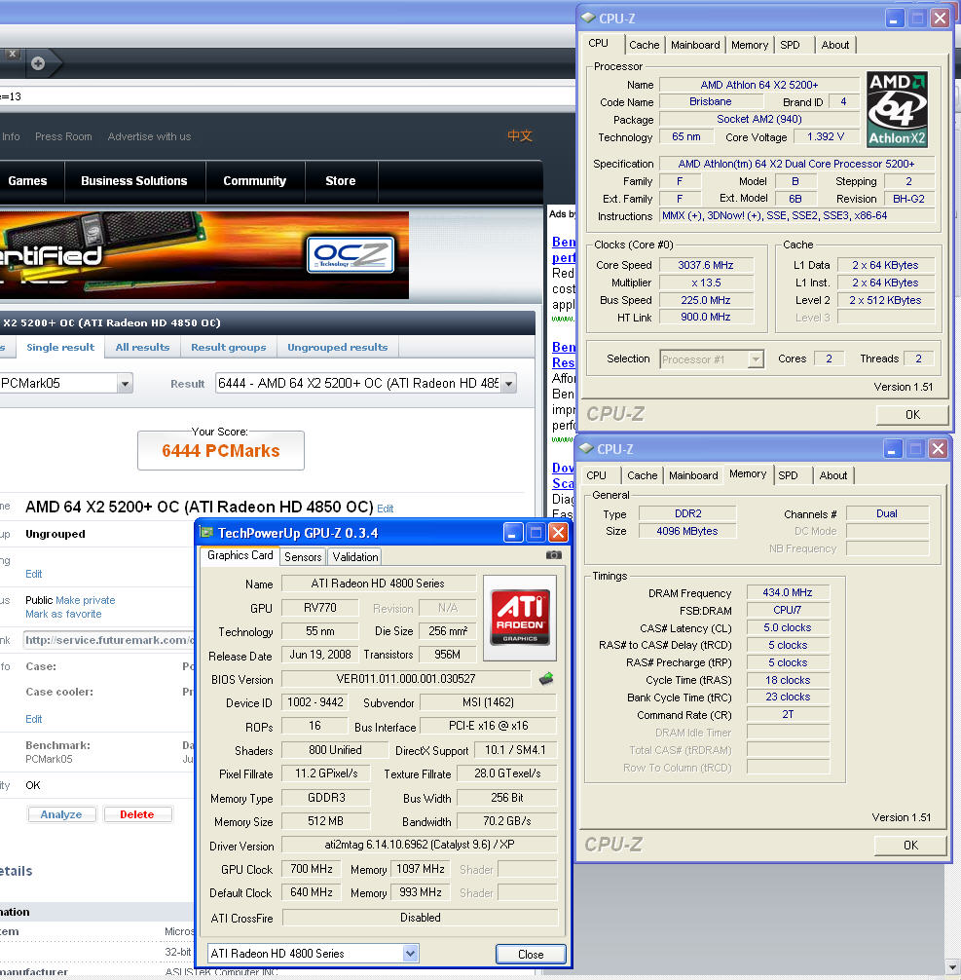Click the AMD Athlon 64 X2 logo in CPU-Z
Screen dimensions: 961x980
click(x=898, y=109)
